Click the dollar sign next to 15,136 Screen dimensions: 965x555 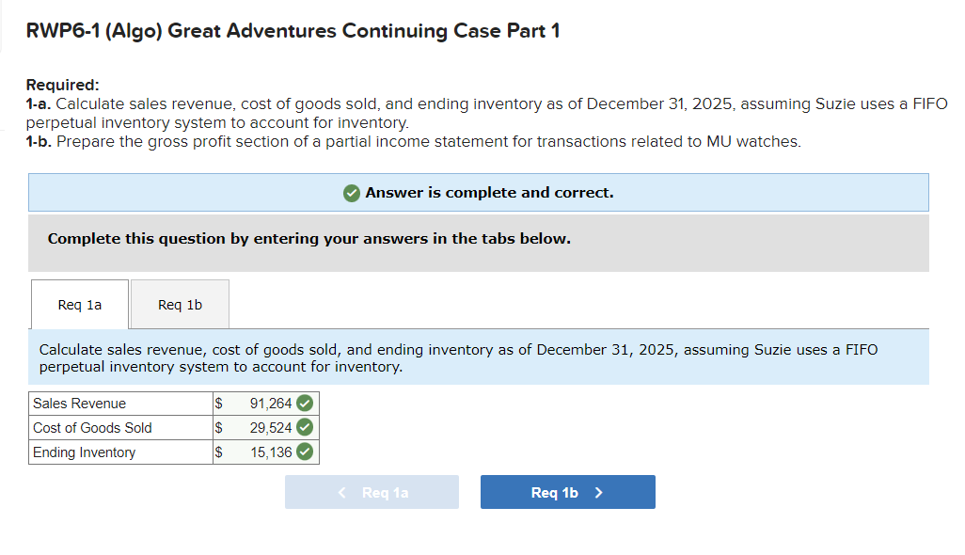[x=217, y=452]
